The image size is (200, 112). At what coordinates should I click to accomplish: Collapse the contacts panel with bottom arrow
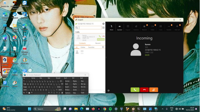tap(104, 92)
